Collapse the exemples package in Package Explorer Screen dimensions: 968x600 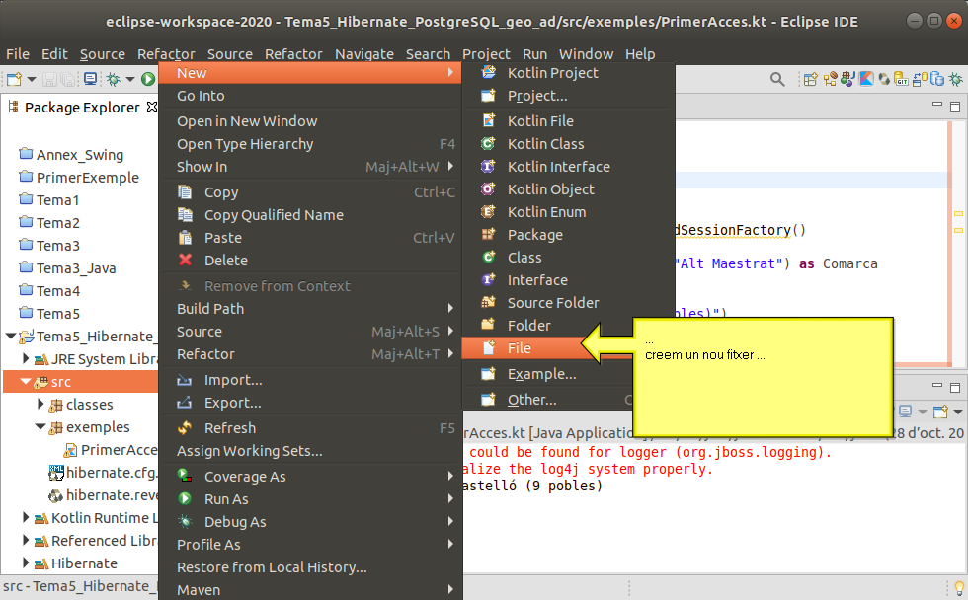click(40, 426)
